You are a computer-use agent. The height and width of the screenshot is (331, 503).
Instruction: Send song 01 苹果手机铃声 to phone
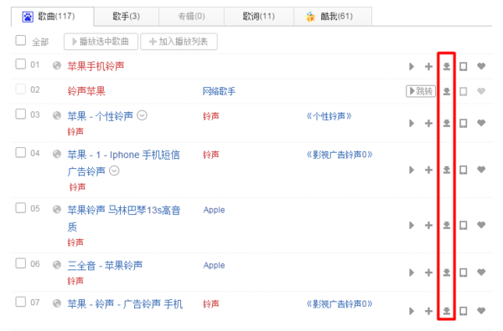coord(464,67)
